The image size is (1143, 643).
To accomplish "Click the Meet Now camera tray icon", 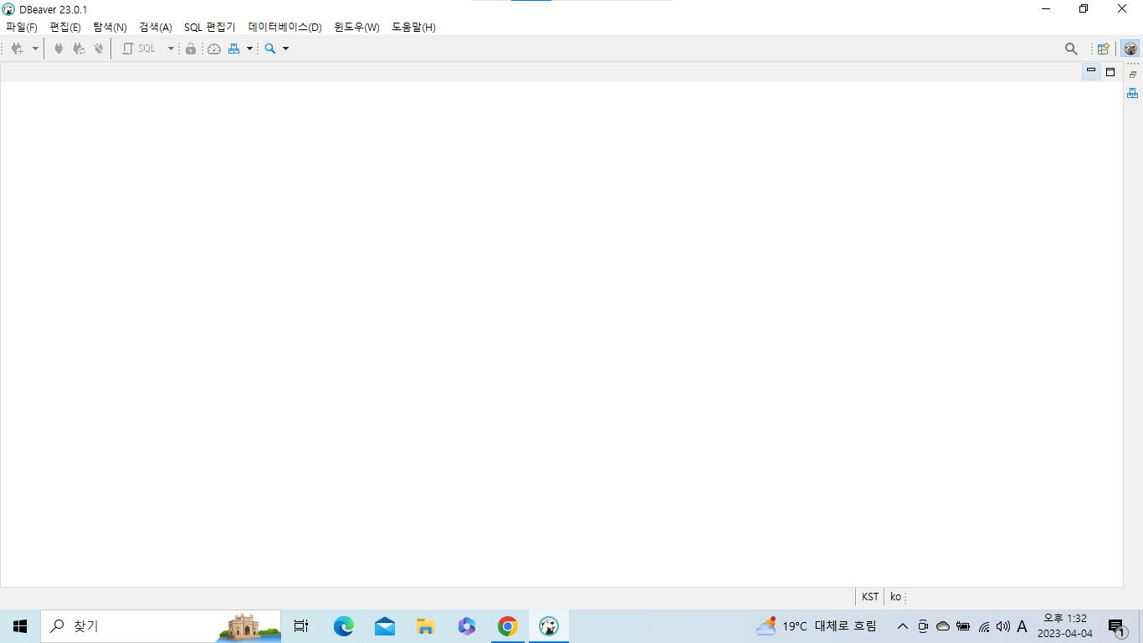I will coord(923,626).
